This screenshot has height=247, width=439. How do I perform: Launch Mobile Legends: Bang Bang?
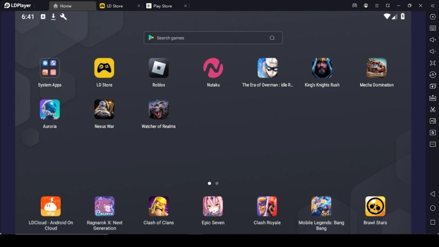pos(321,206)
